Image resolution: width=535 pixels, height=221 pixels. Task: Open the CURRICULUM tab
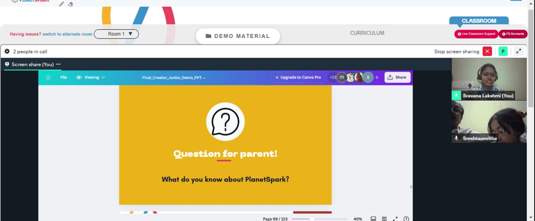click(367, 33)
